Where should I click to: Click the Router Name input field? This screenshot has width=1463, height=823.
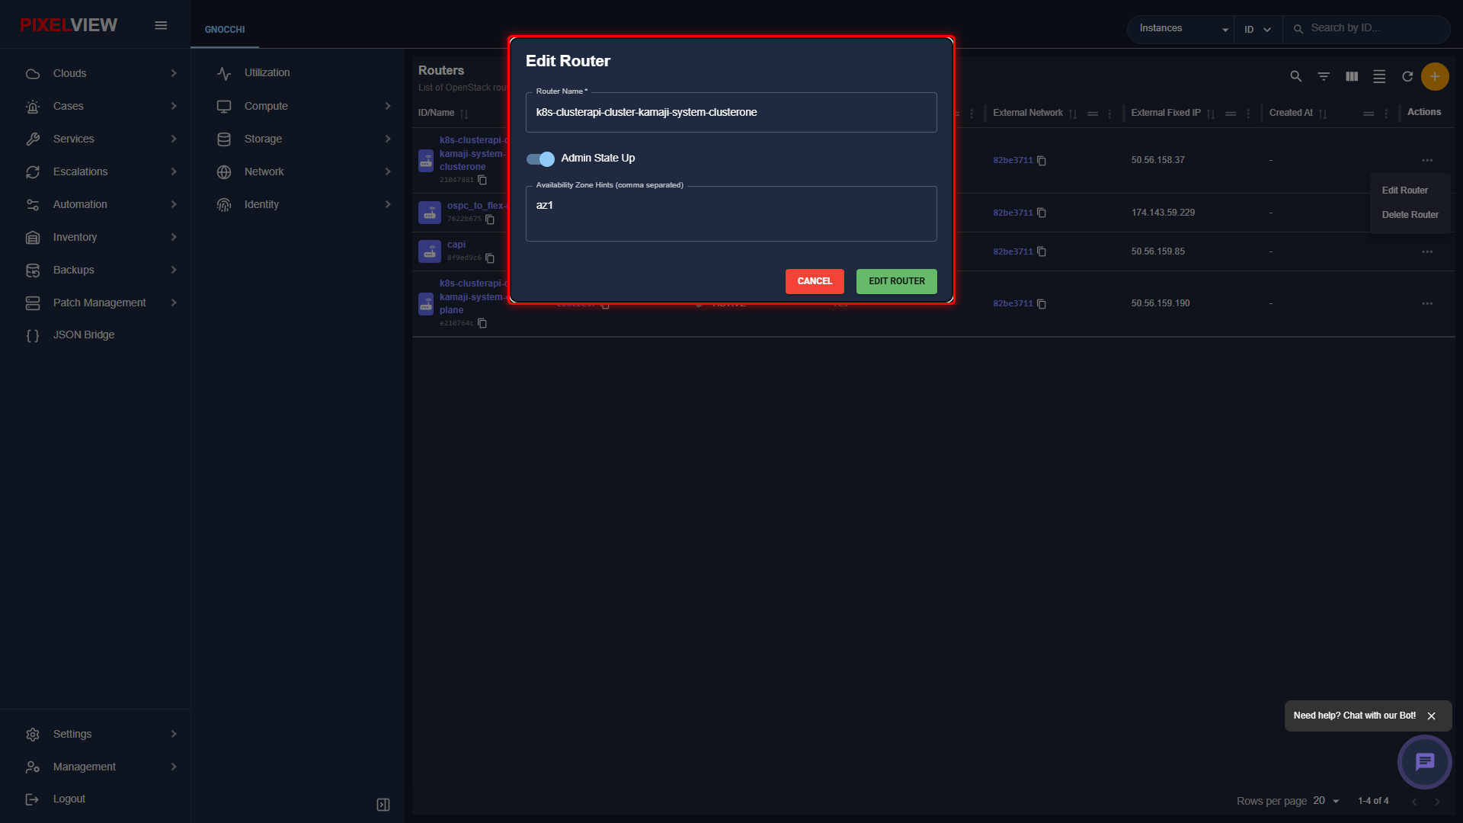click(x=731, y=112)
